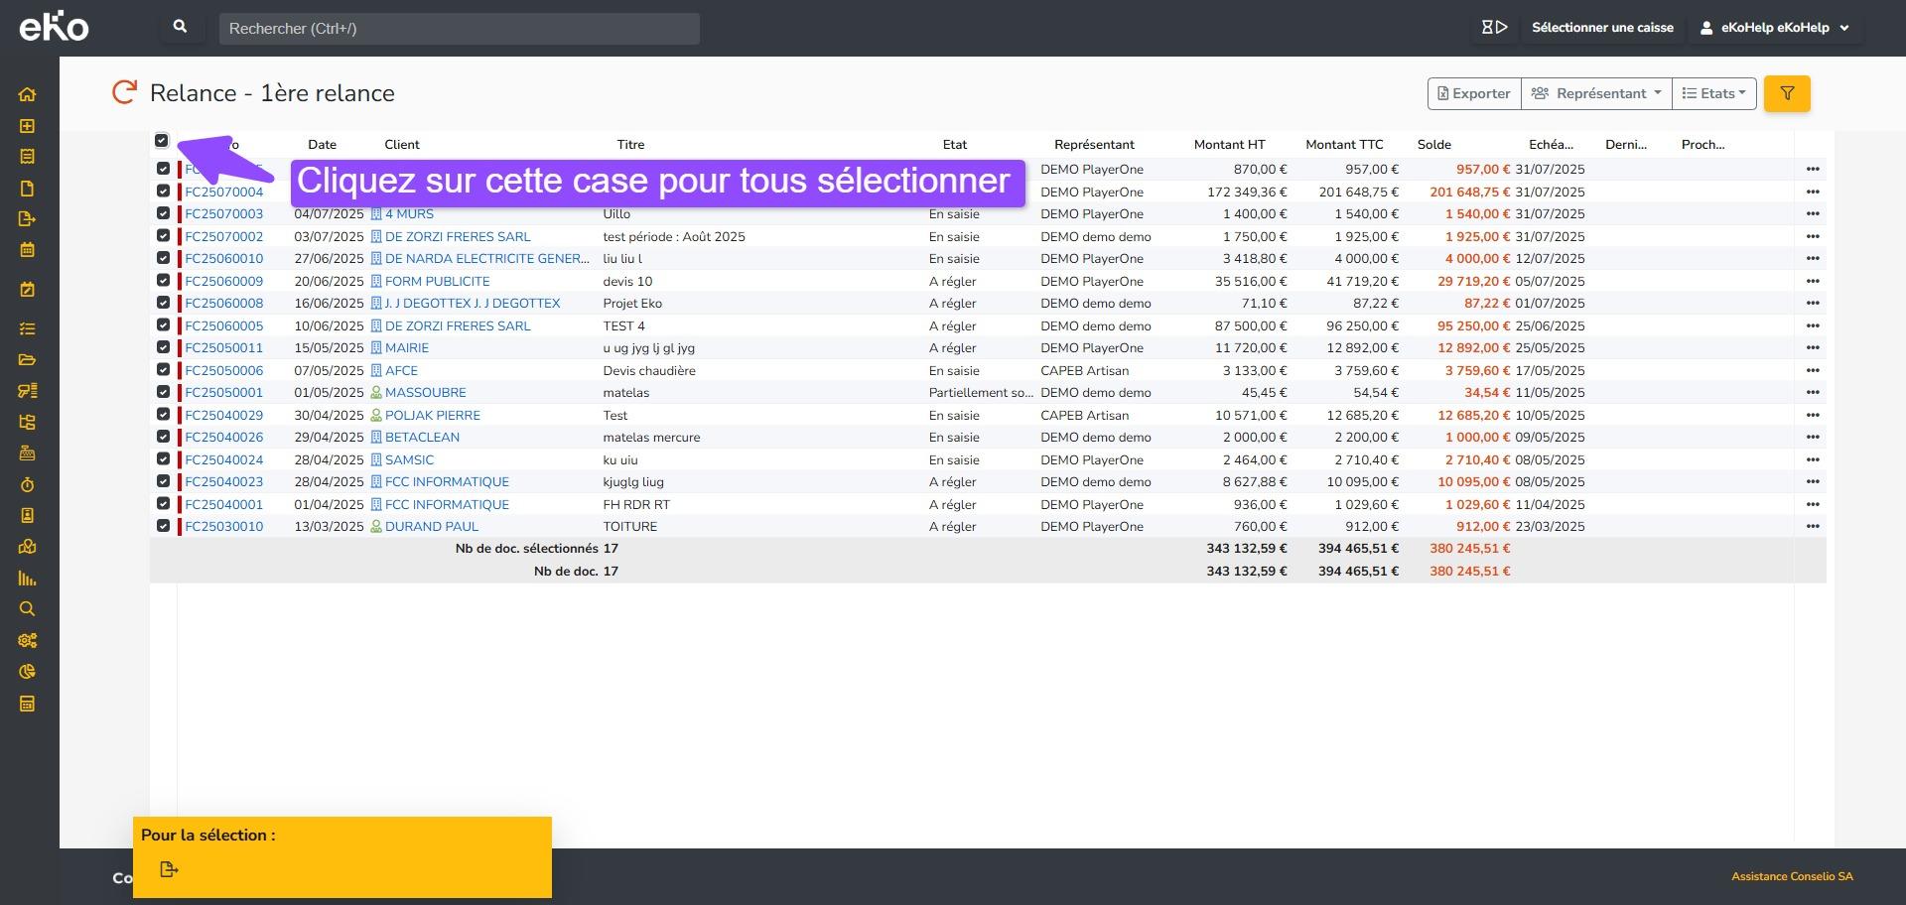Open the three-dot menu for FC25060009 row
Viewport: 1906px width, 905px height.
point(1813,281)
